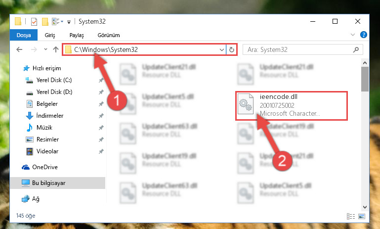Unpin İndirmeler using its pin icon
This screenshot has height=229, width=380.
coord(101,116)
